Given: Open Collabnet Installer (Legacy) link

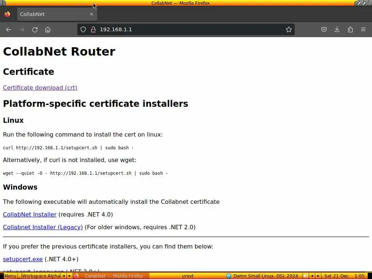Looking at the screenshot, I should (43, 227).
